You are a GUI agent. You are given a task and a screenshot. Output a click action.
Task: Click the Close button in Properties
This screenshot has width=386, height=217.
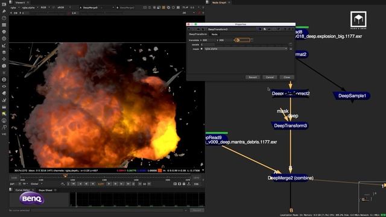[287, 77]
